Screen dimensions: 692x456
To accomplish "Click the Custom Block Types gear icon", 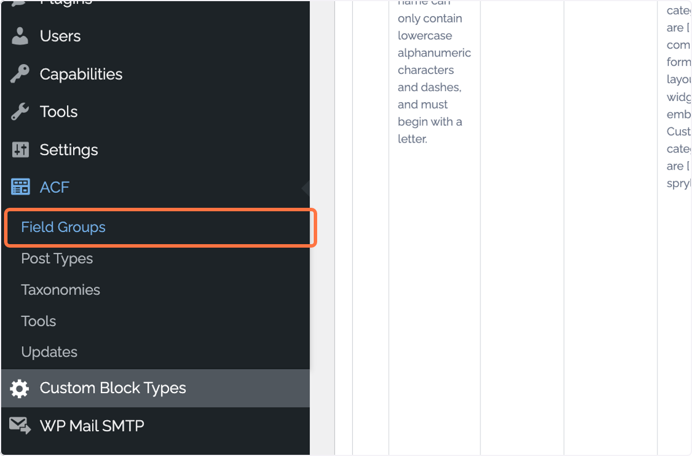I will pos(20,388).
